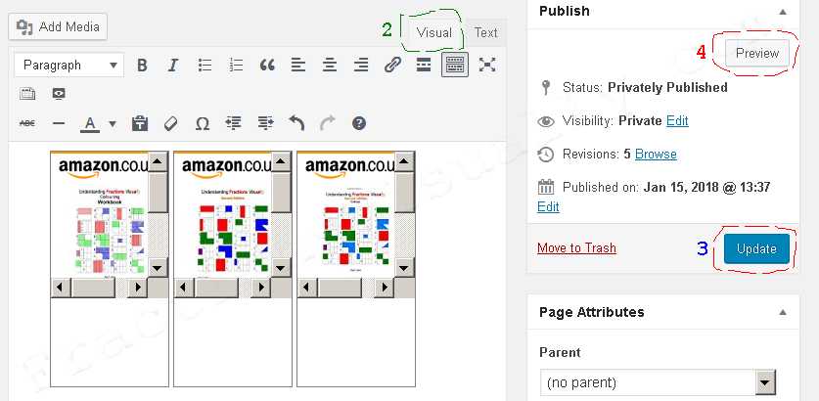Edit the Published on date
This screenshot has height=401, width=819.
click(x=548, y=206)
